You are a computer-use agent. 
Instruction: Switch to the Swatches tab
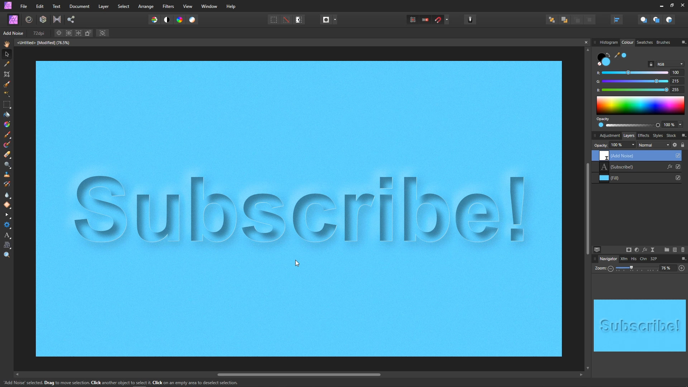(x=644, y=42)
